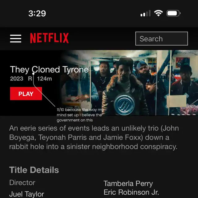Tap the battery indicator
The height and width of the screenshot is (198, 198).
[x=174, y=13]
